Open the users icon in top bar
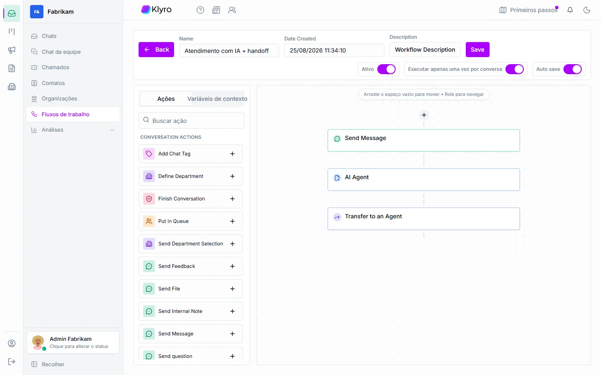Screen dimensions: 601x375 point(232,10)
